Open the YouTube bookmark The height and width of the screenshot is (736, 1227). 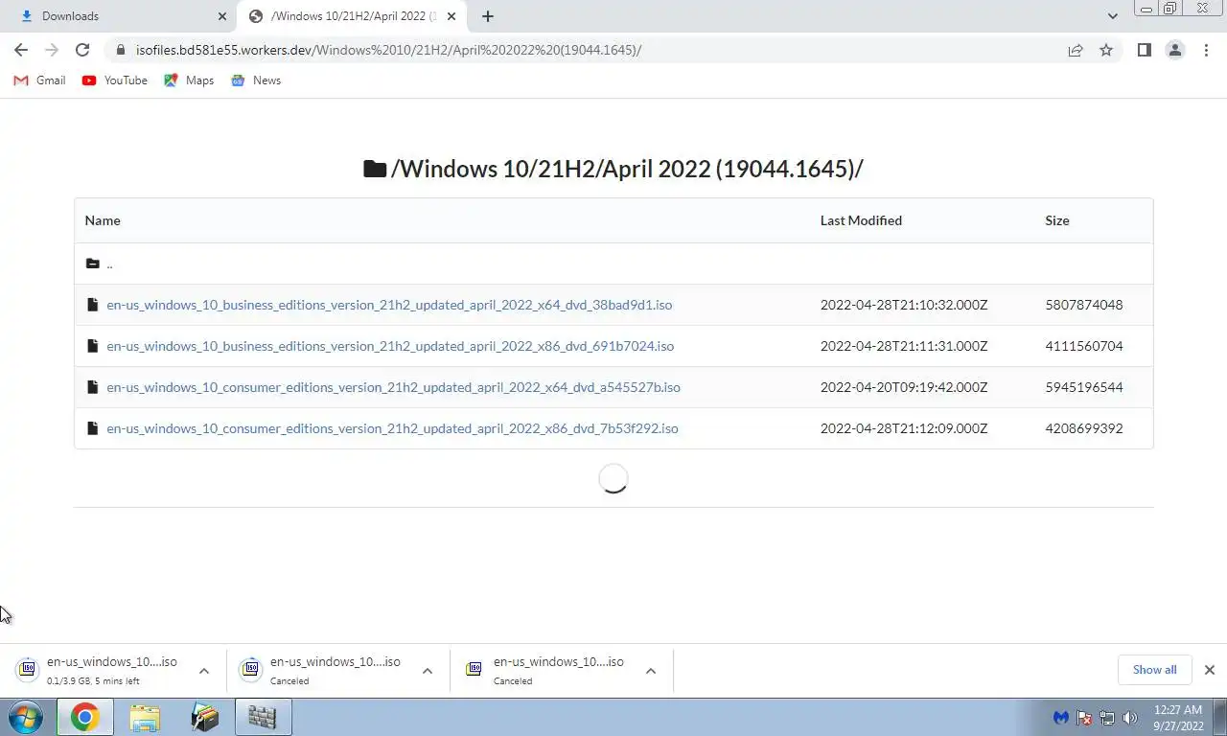(x=114, y=80)
